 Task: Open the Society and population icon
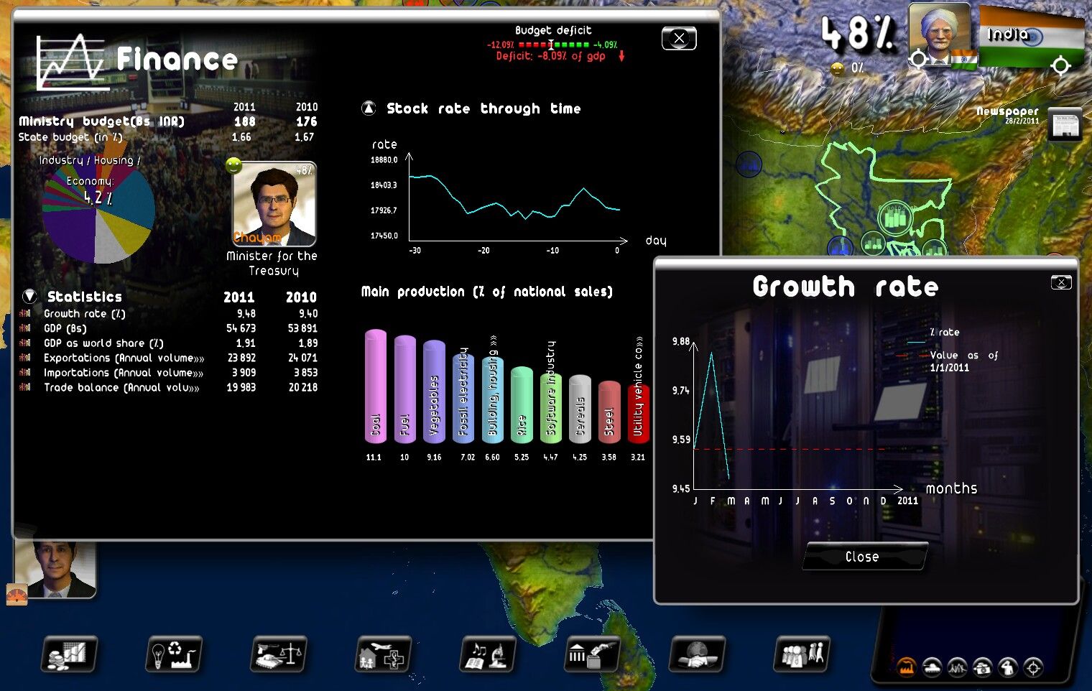802,654
